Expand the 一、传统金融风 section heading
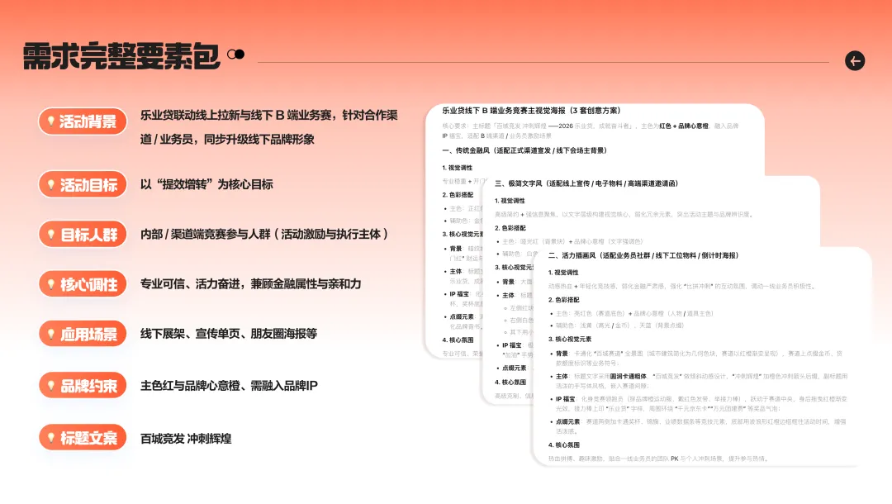892x504 pixels. point(524,150)
